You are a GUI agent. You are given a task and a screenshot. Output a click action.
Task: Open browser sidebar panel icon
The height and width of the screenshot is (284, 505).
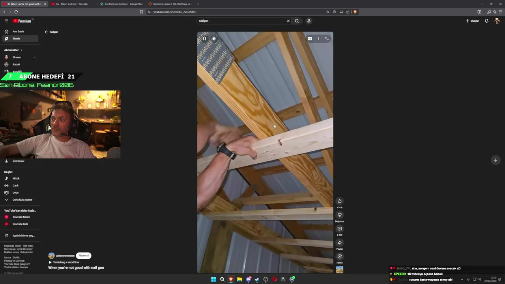(x=479, y=12)
